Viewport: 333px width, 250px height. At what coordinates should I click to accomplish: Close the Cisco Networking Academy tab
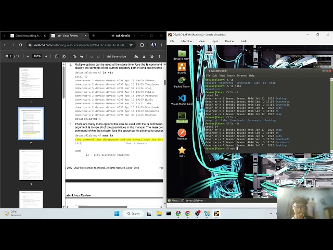(45, 36)
